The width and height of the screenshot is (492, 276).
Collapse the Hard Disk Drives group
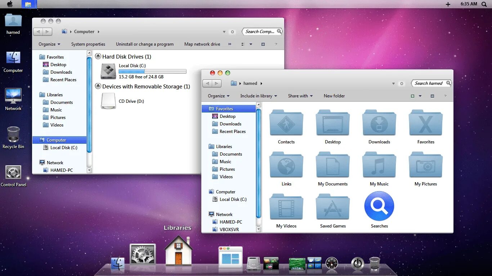98,56
